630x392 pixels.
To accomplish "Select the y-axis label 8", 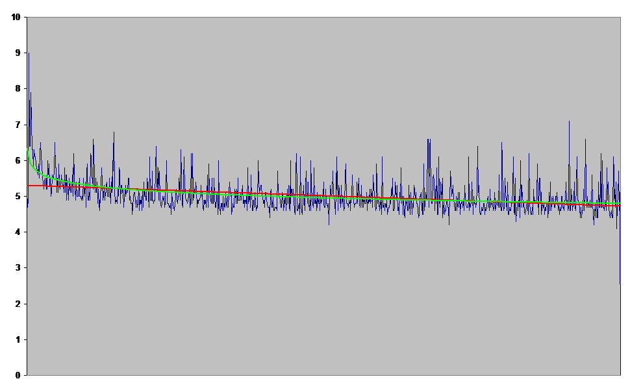I will point(18,89).
